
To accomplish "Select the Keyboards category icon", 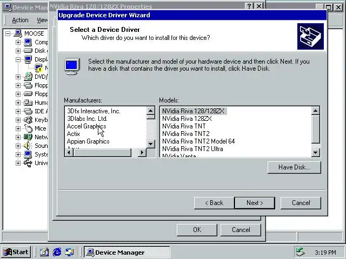I will pos(28,120).
